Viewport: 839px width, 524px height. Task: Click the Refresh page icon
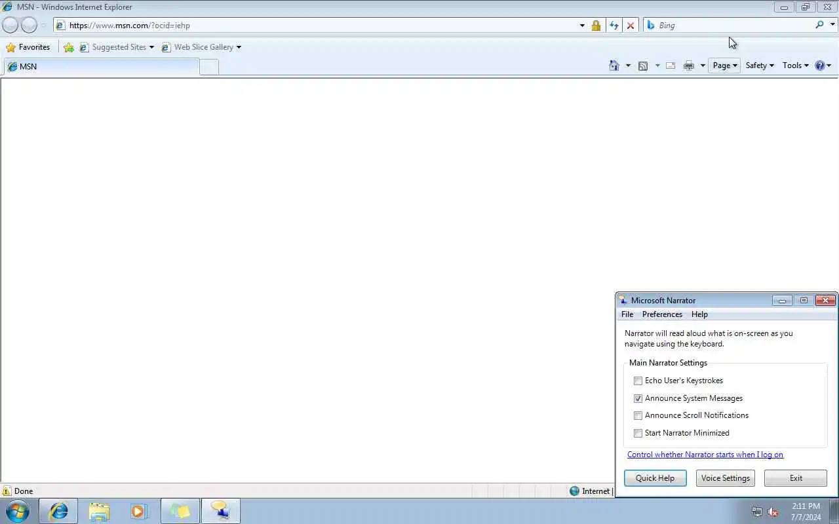click(x=614, y=26)
